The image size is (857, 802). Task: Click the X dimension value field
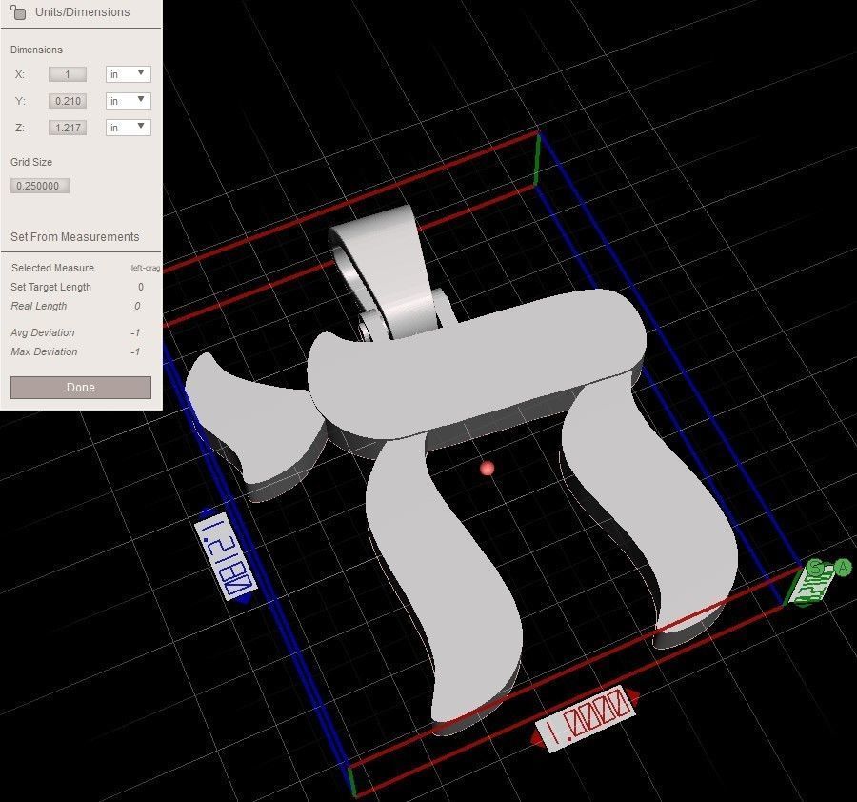[68, 73]
